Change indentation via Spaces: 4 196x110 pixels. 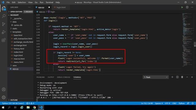tap(159, 103)
